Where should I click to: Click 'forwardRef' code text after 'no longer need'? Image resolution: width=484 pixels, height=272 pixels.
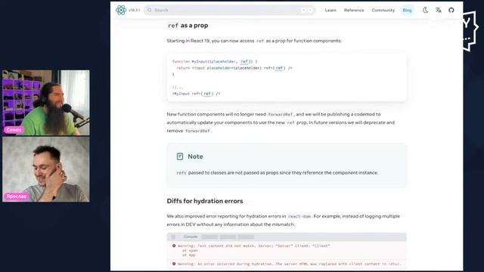[x=281, y=114]
